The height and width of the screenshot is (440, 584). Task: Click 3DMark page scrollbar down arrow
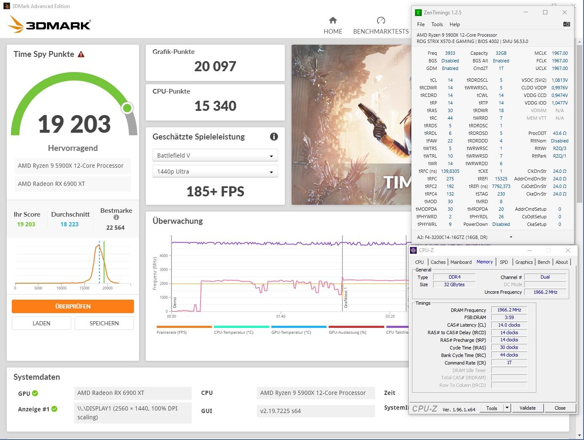580,436
